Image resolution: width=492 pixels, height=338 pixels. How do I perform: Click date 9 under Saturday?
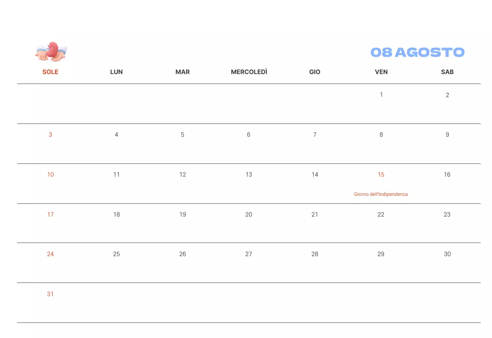click(447, 135)
